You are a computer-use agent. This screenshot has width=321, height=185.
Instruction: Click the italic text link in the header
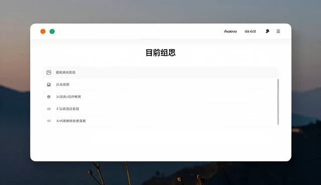[231, 31]
